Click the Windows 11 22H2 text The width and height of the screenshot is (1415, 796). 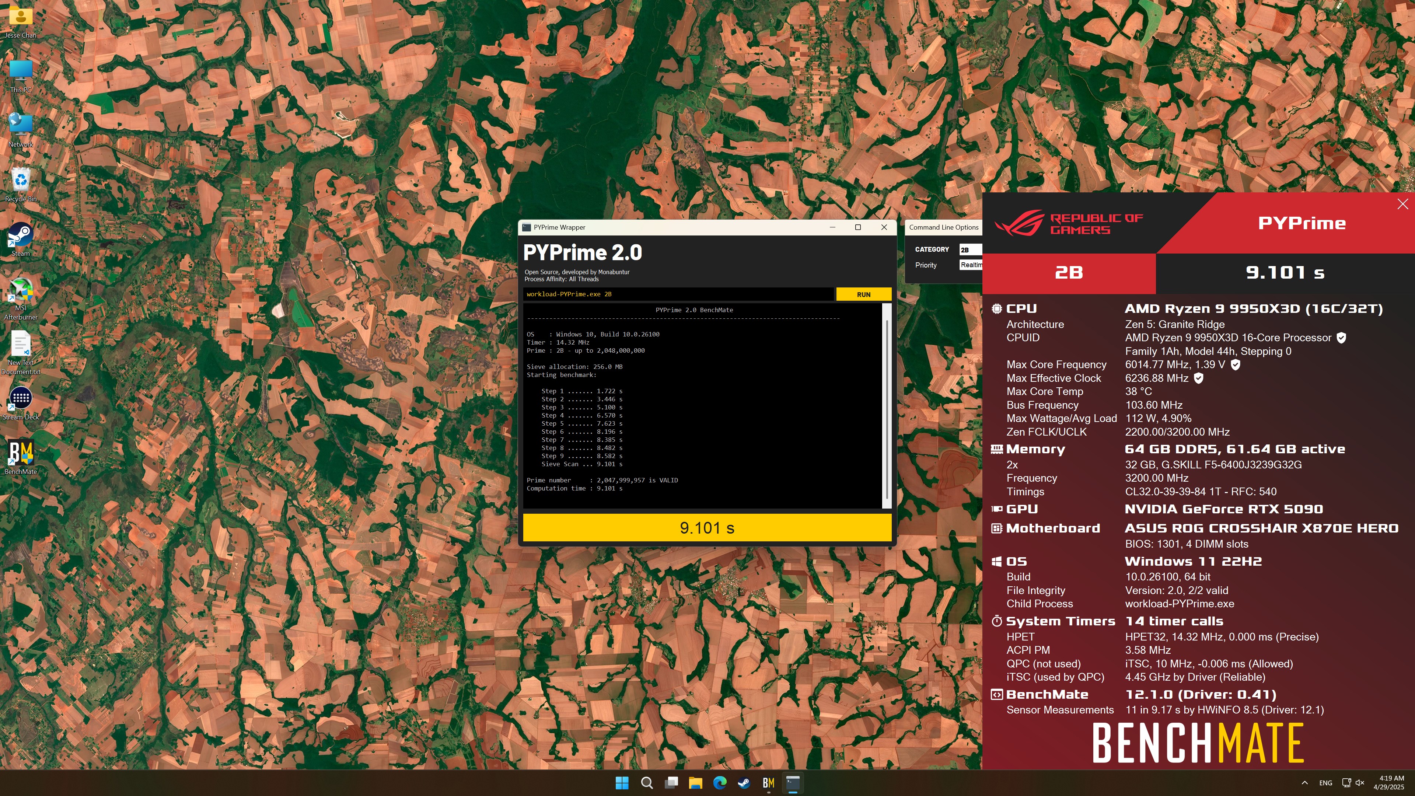(1193, 561)
